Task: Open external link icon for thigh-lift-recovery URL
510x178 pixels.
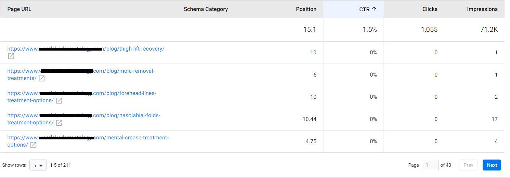Action: 11,56
